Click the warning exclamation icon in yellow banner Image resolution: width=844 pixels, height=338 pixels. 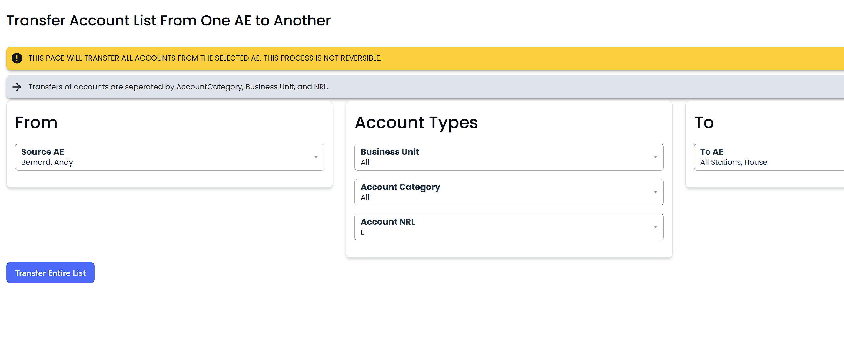[17, 58]
